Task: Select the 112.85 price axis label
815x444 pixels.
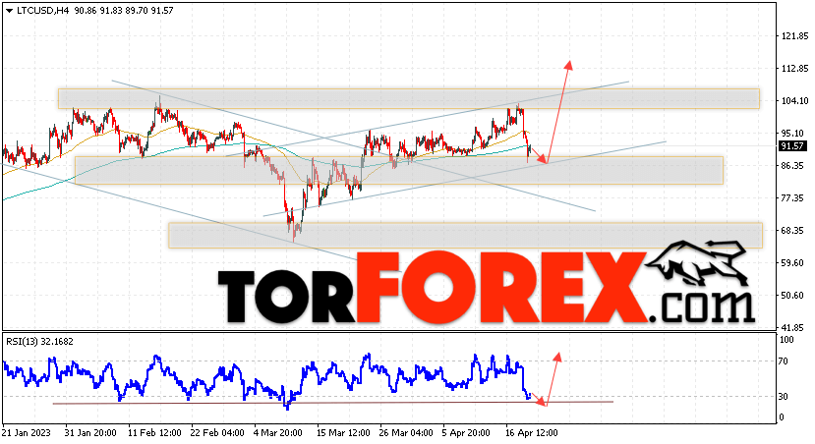Action: pos(795,69)
